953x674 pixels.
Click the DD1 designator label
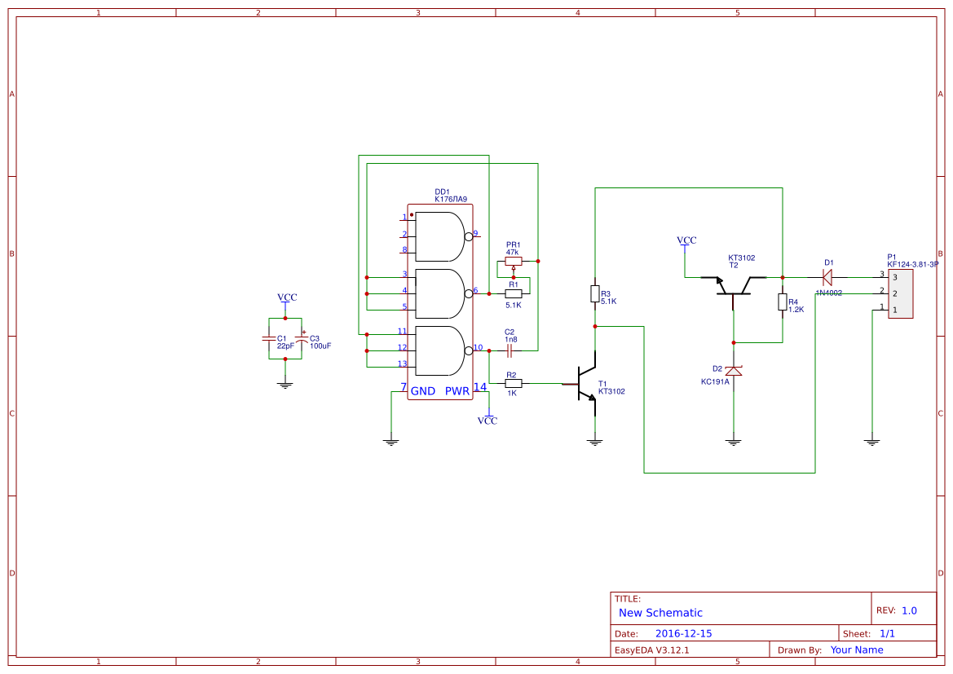click(x=442, y=192)
